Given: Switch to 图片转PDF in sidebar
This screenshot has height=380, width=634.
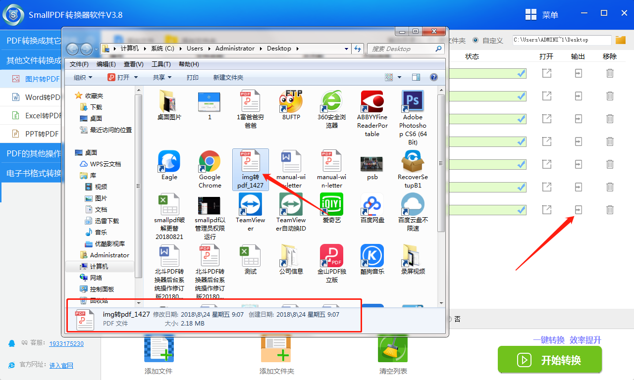Looking at the screenshot, I should 31,79.
